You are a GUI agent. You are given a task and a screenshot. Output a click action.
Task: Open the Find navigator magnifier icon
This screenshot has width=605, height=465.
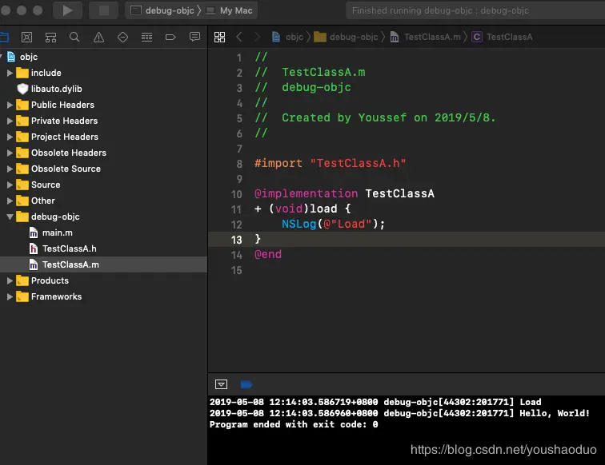coord(74,38)
